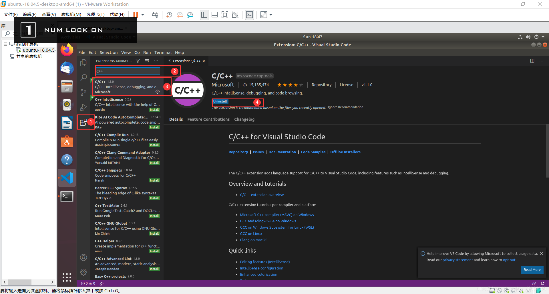Open the Extensions view icon
The width and height of the screenshot is (549, 294).
(x=83, y=122)
